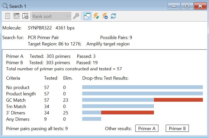This screenshot has width=209, height=138.
Task: Click the add primer label icon
Action: pyautogui.click(x=16, y=16)
